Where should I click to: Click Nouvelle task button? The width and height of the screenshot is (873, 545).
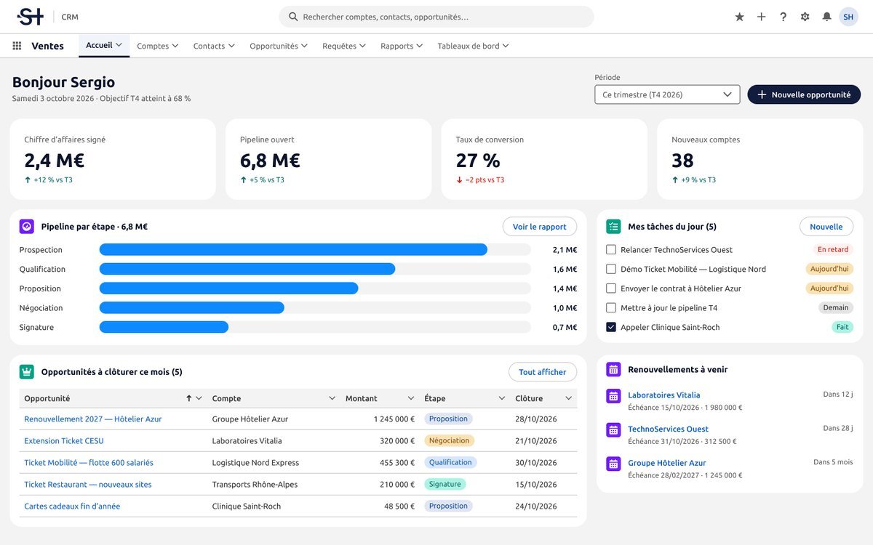826,227
